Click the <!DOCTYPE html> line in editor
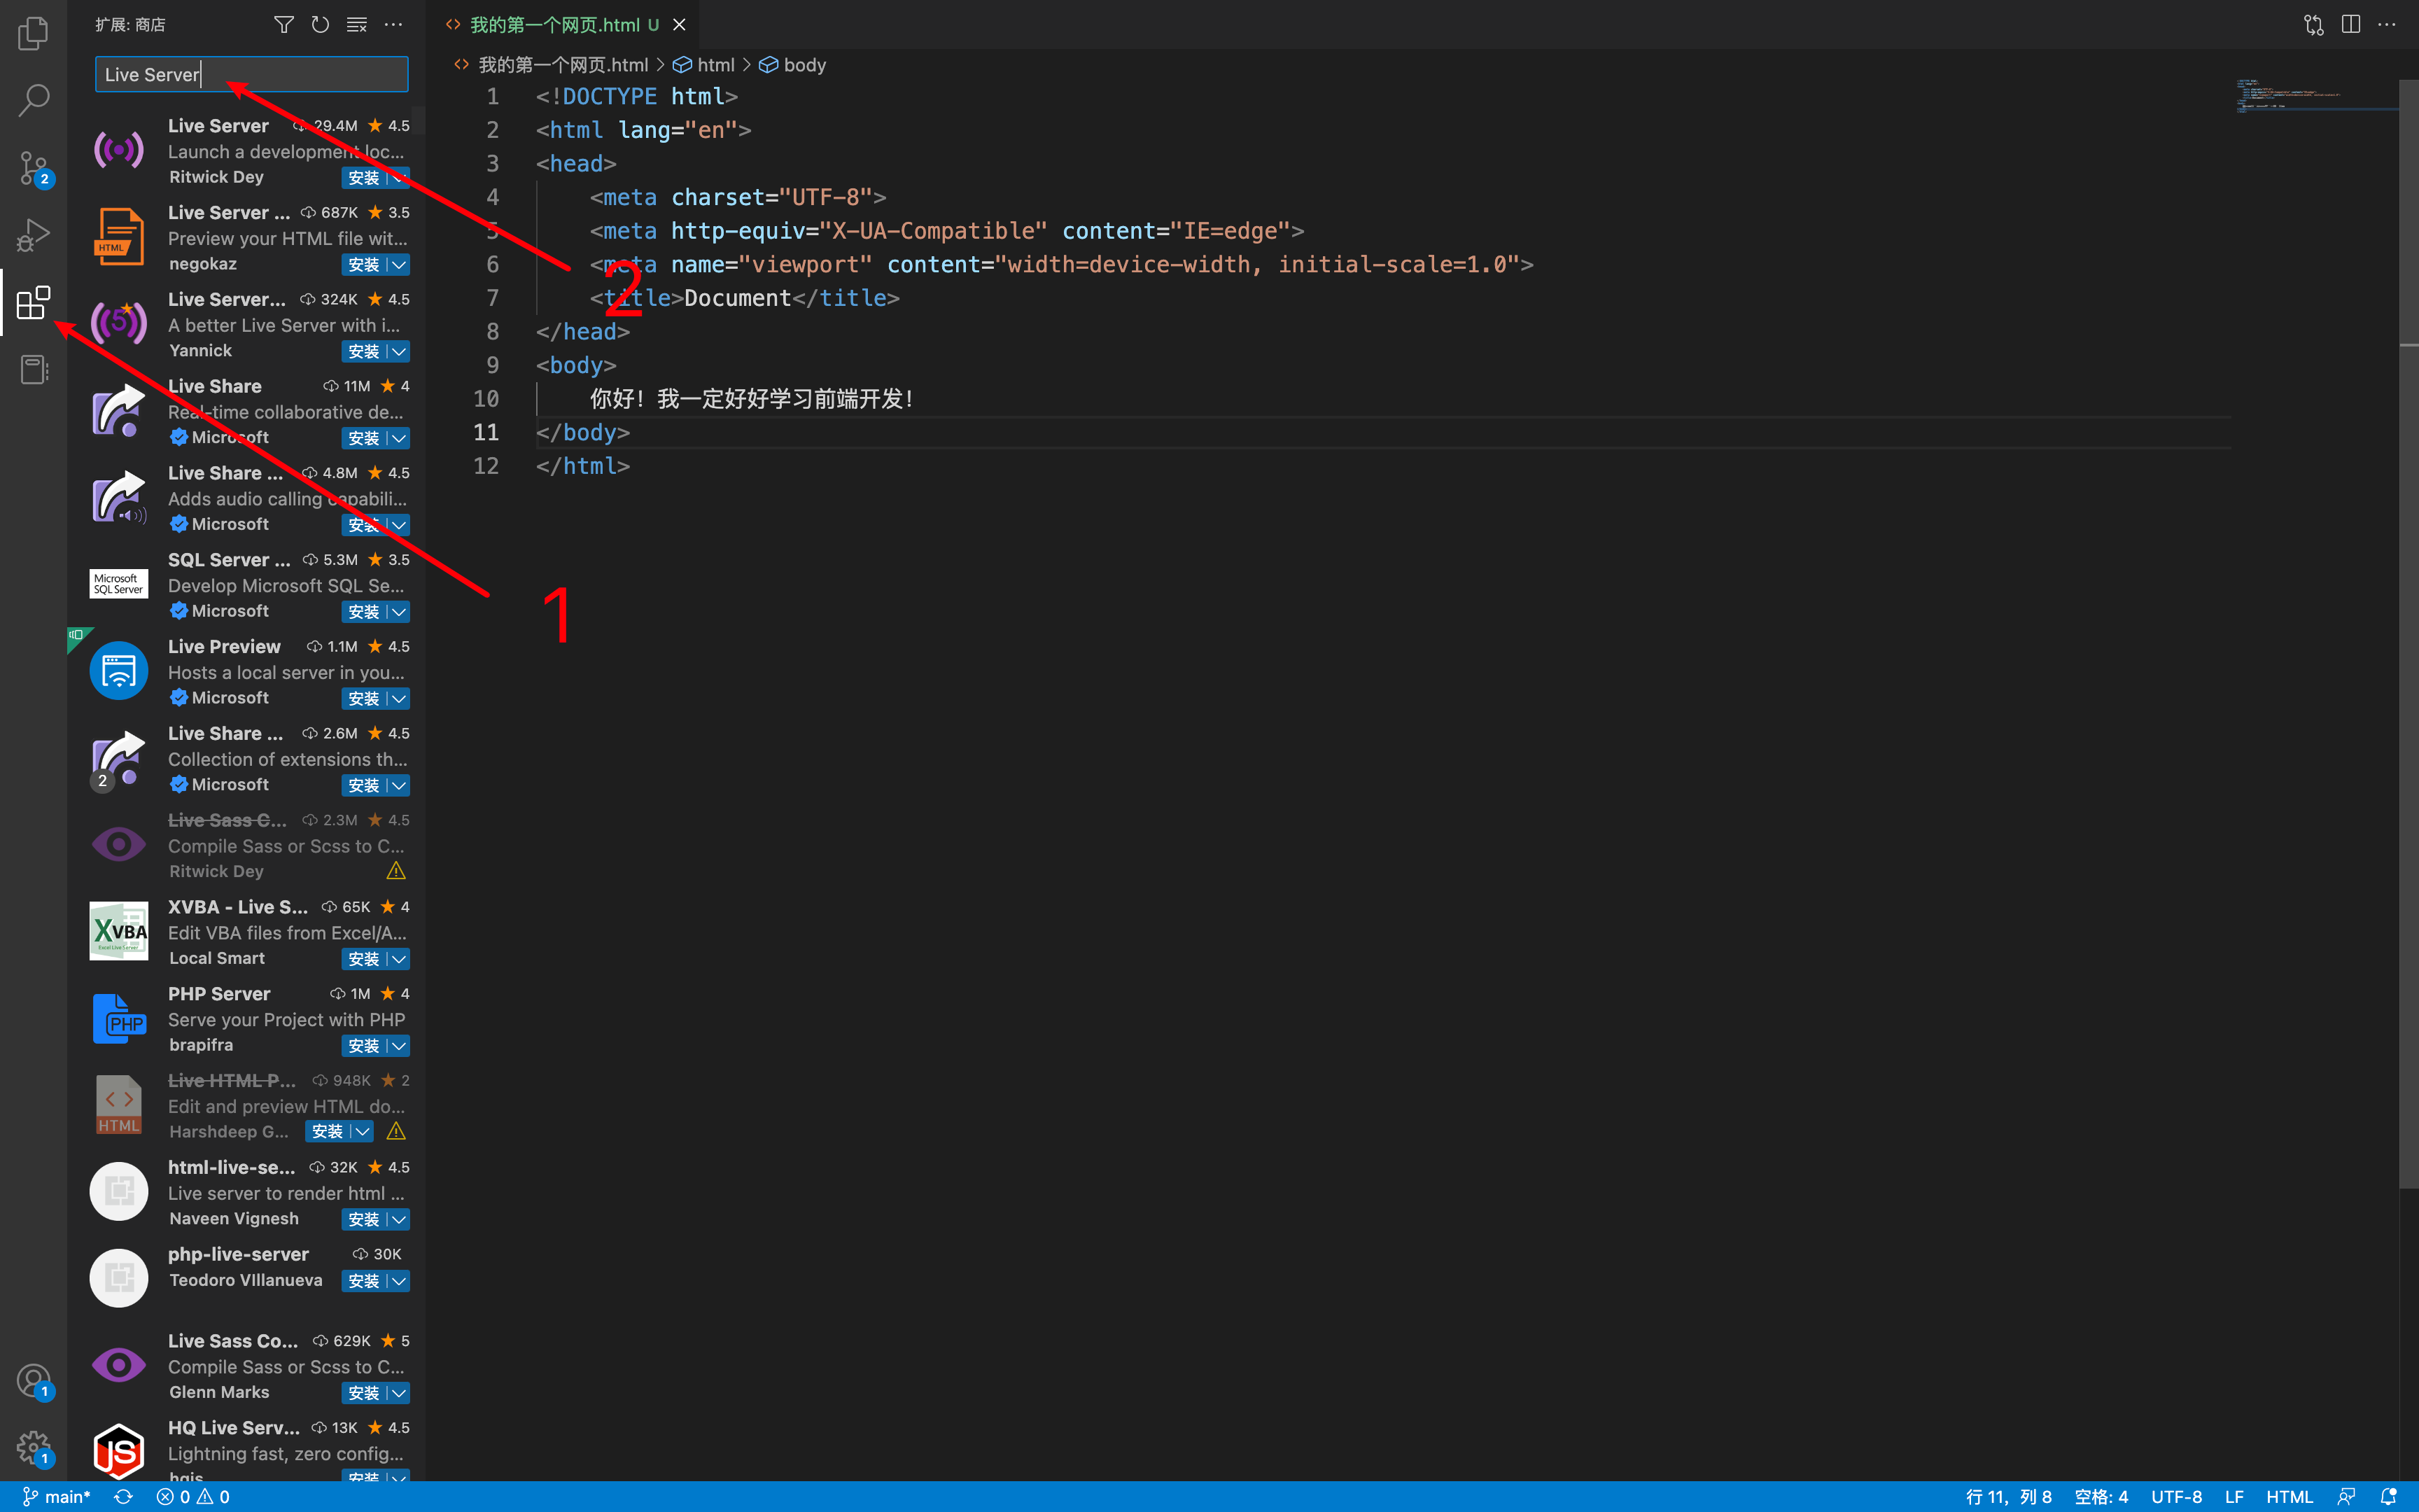Image resolution: width=2419 pixels, height=1512 pixels. 637,96
